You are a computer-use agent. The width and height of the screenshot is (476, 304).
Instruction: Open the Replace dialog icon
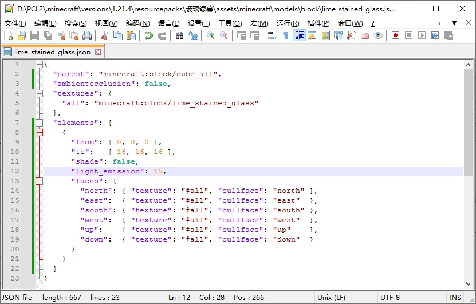(x=193, y=36)
